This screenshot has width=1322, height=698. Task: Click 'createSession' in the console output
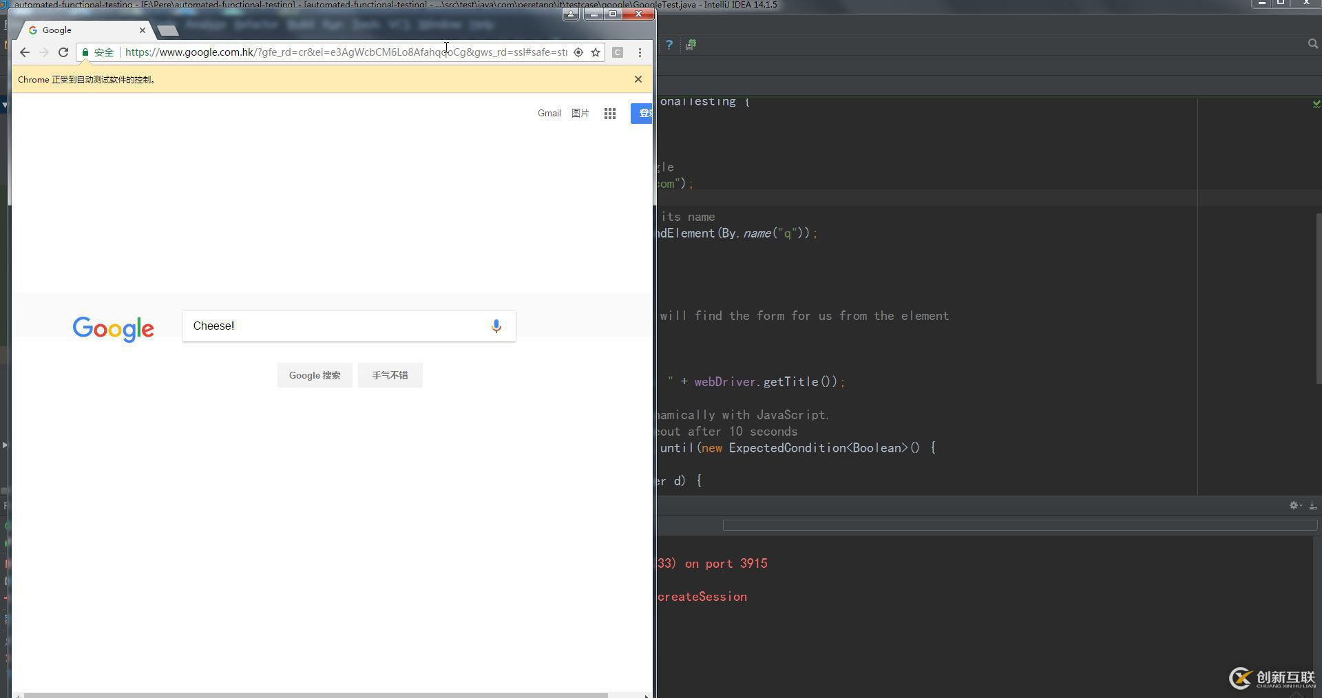coord(702,597)
